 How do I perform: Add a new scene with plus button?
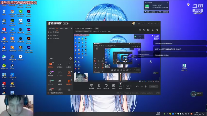click(72, 28)
